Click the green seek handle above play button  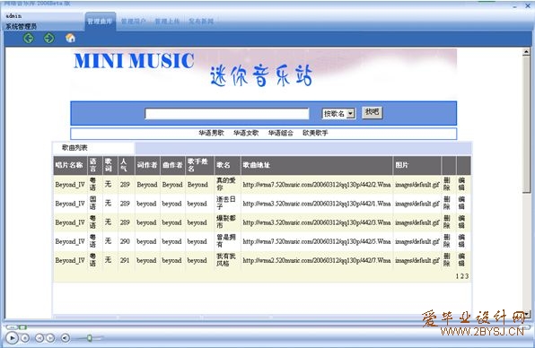[22, 327]
